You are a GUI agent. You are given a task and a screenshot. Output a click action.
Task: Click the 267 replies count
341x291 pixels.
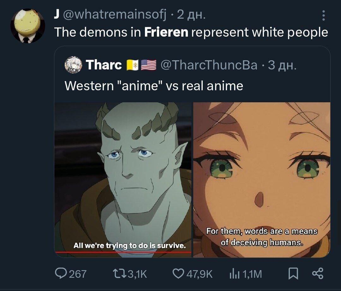click(78, 274)
